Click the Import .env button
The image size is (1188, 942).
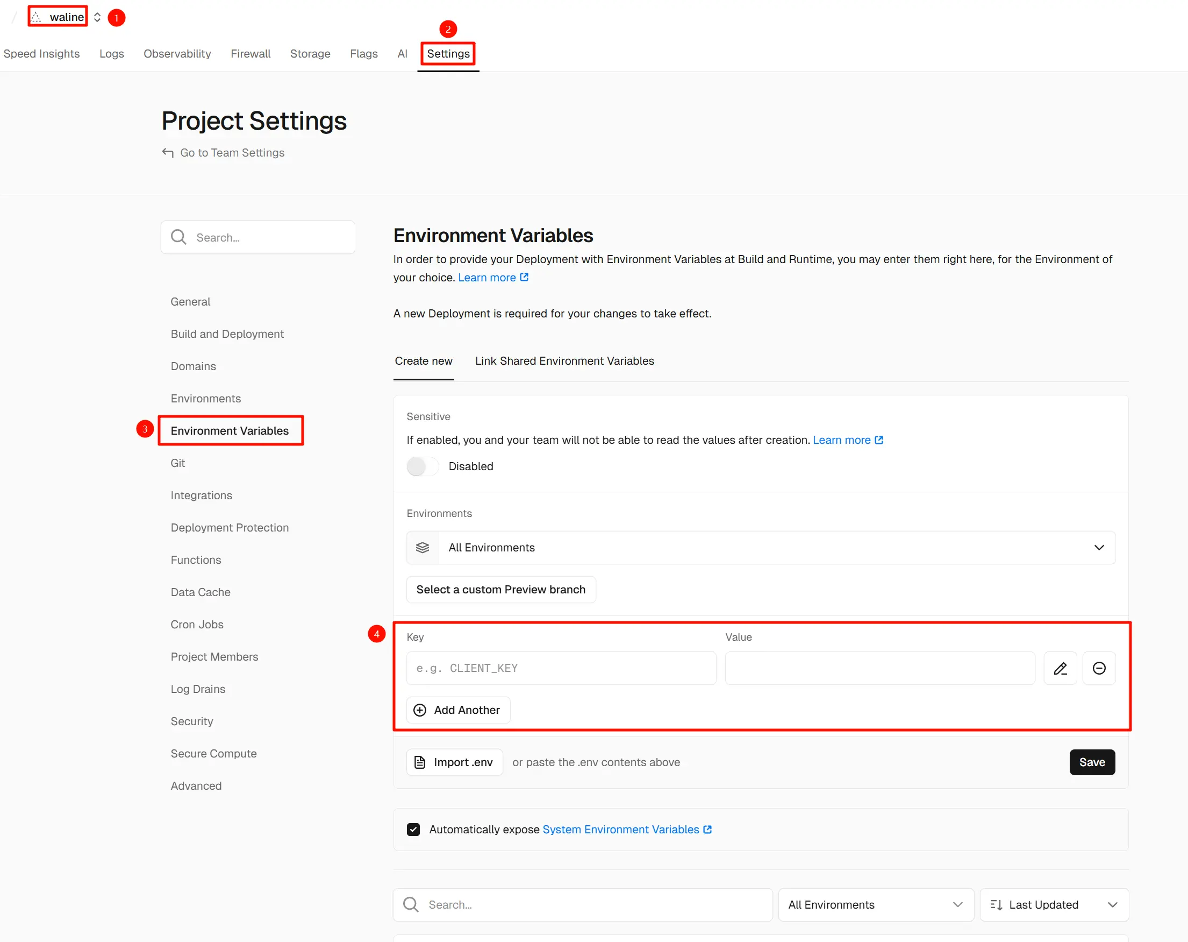click(x=455, y=762)
